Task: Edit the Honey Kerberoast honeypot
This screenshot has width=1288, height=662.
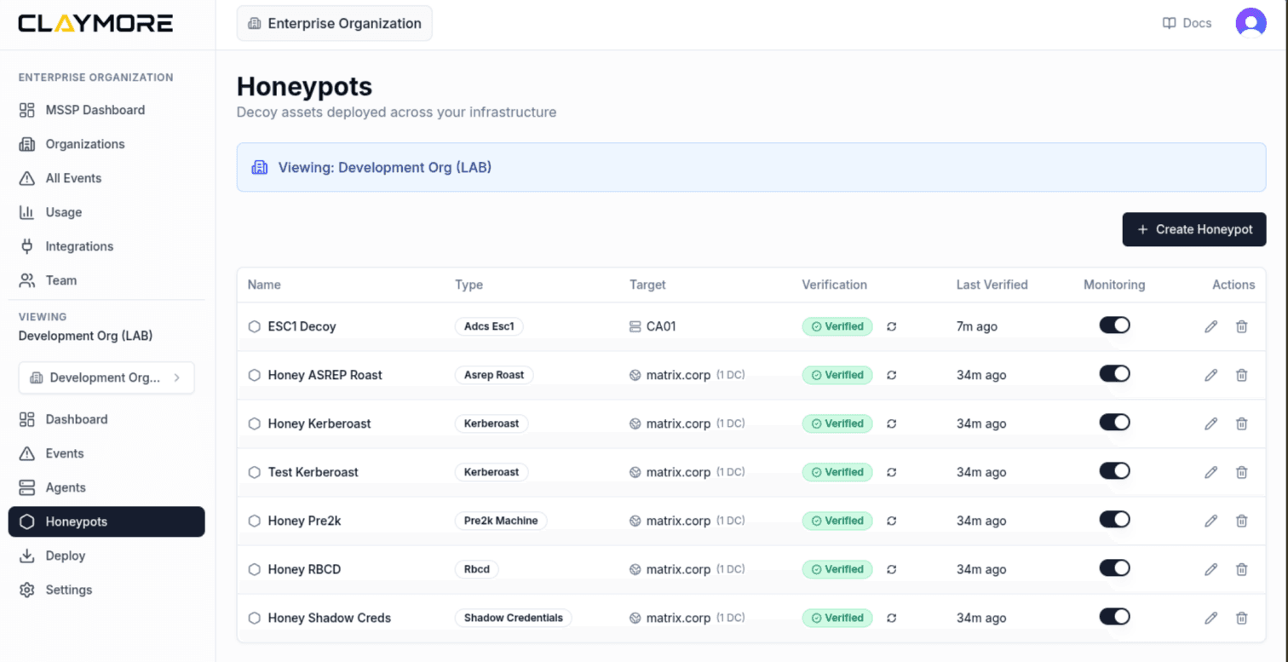Action: (1210, 423)
